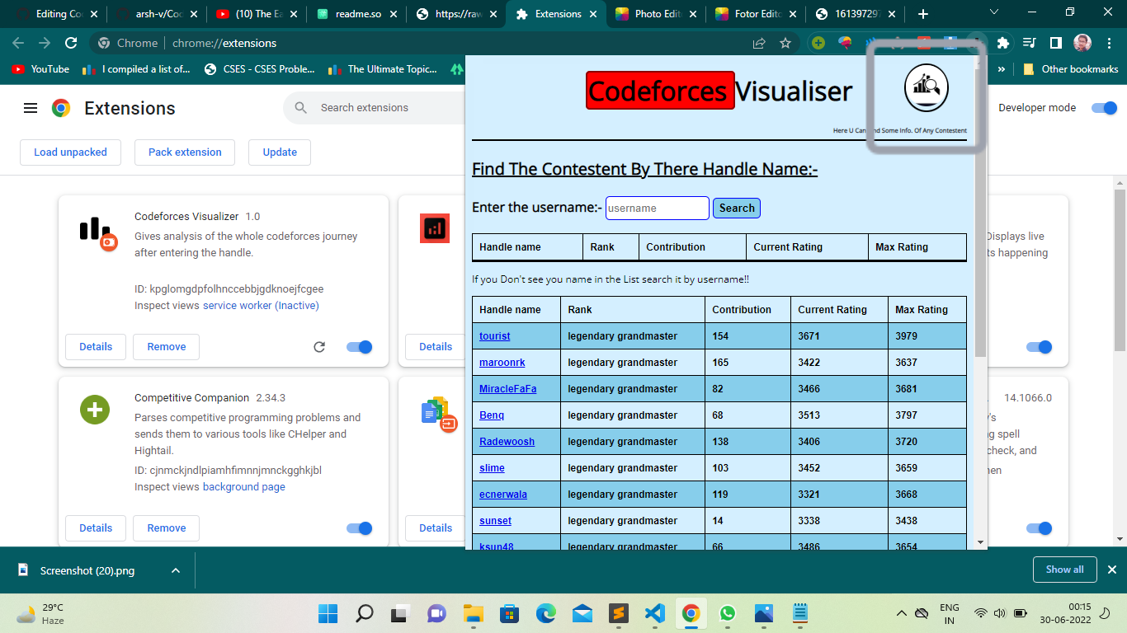
Task: Open the Extensions puzzle icon in Chrome toolbar
Action: coord(1003,42)
